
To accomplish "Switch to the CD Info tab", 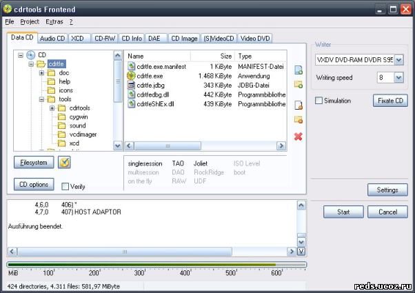I will click(132, 39).
